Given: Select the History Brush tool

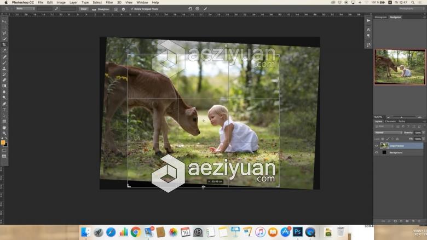Looking at the screenshot, I should (4, 74).
